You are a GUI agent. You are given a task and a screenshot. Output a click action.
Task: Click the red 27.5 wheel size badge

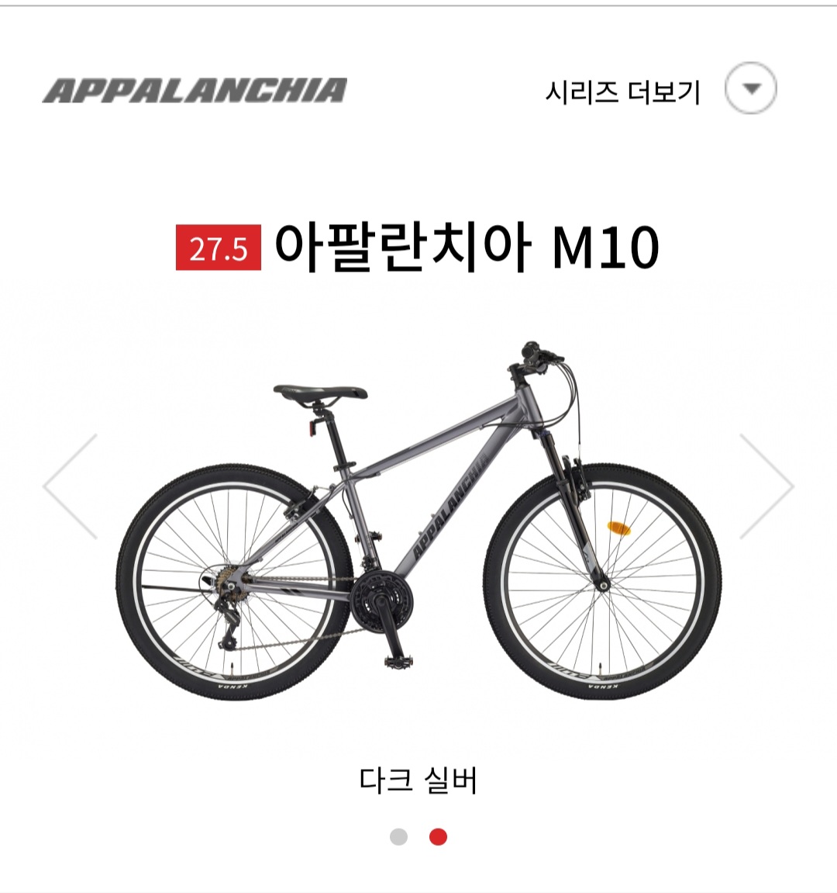(219, 247)
